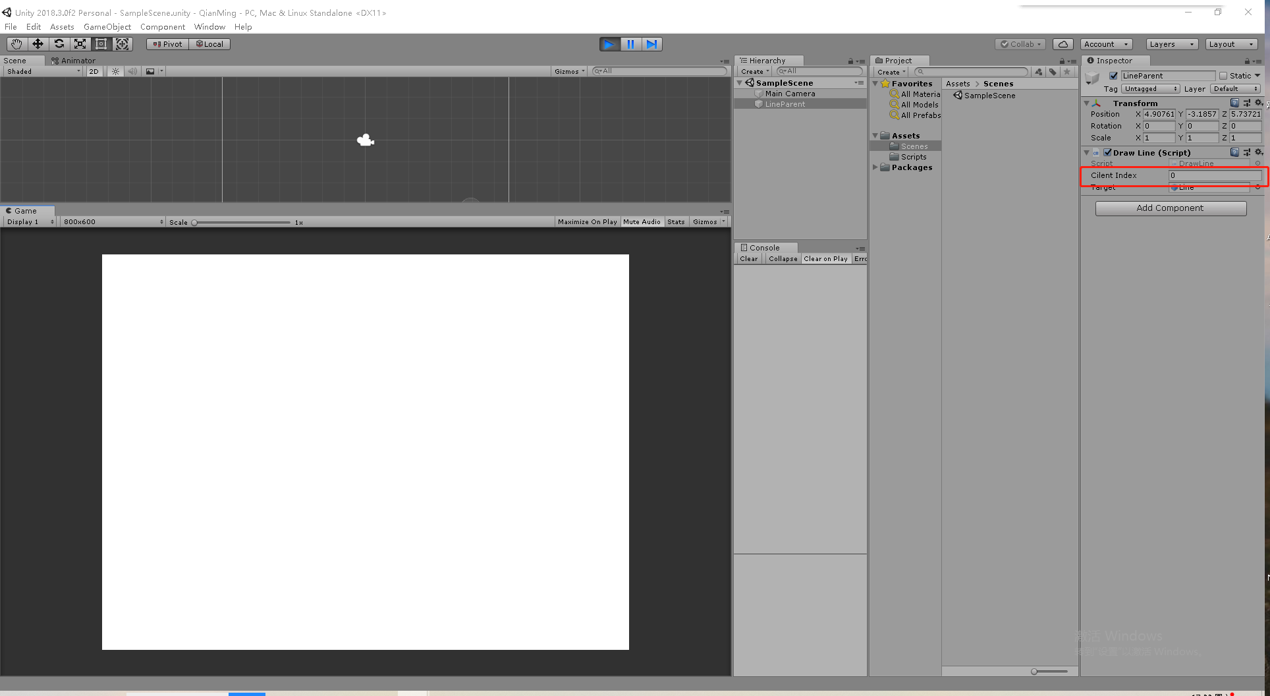Open the Display 1 dropdown
Screen dimensions: 1270x696
coord(30,221)
